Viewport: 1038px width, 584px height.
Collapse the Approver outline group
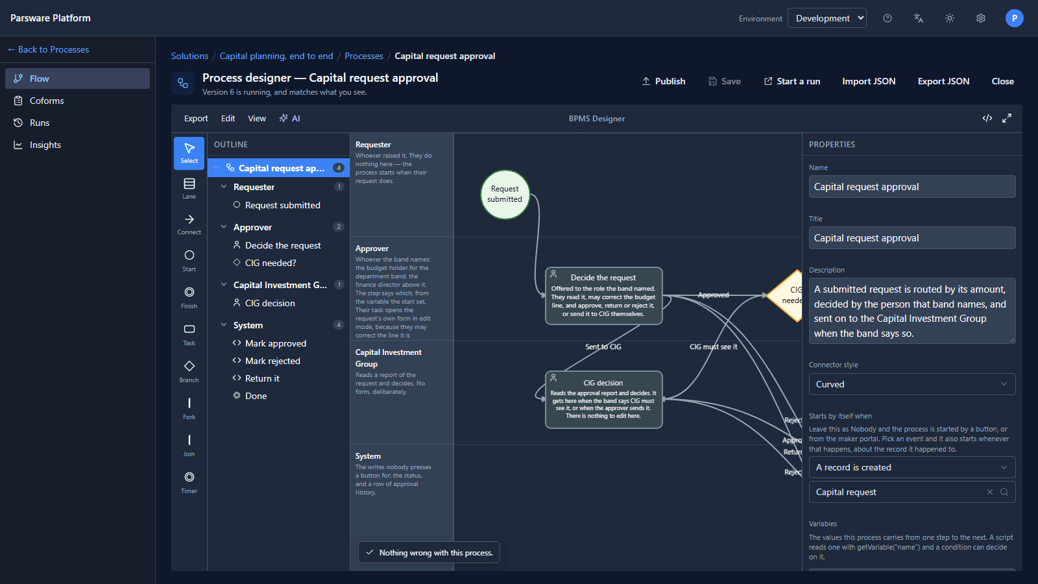click(x=224, y=227)
